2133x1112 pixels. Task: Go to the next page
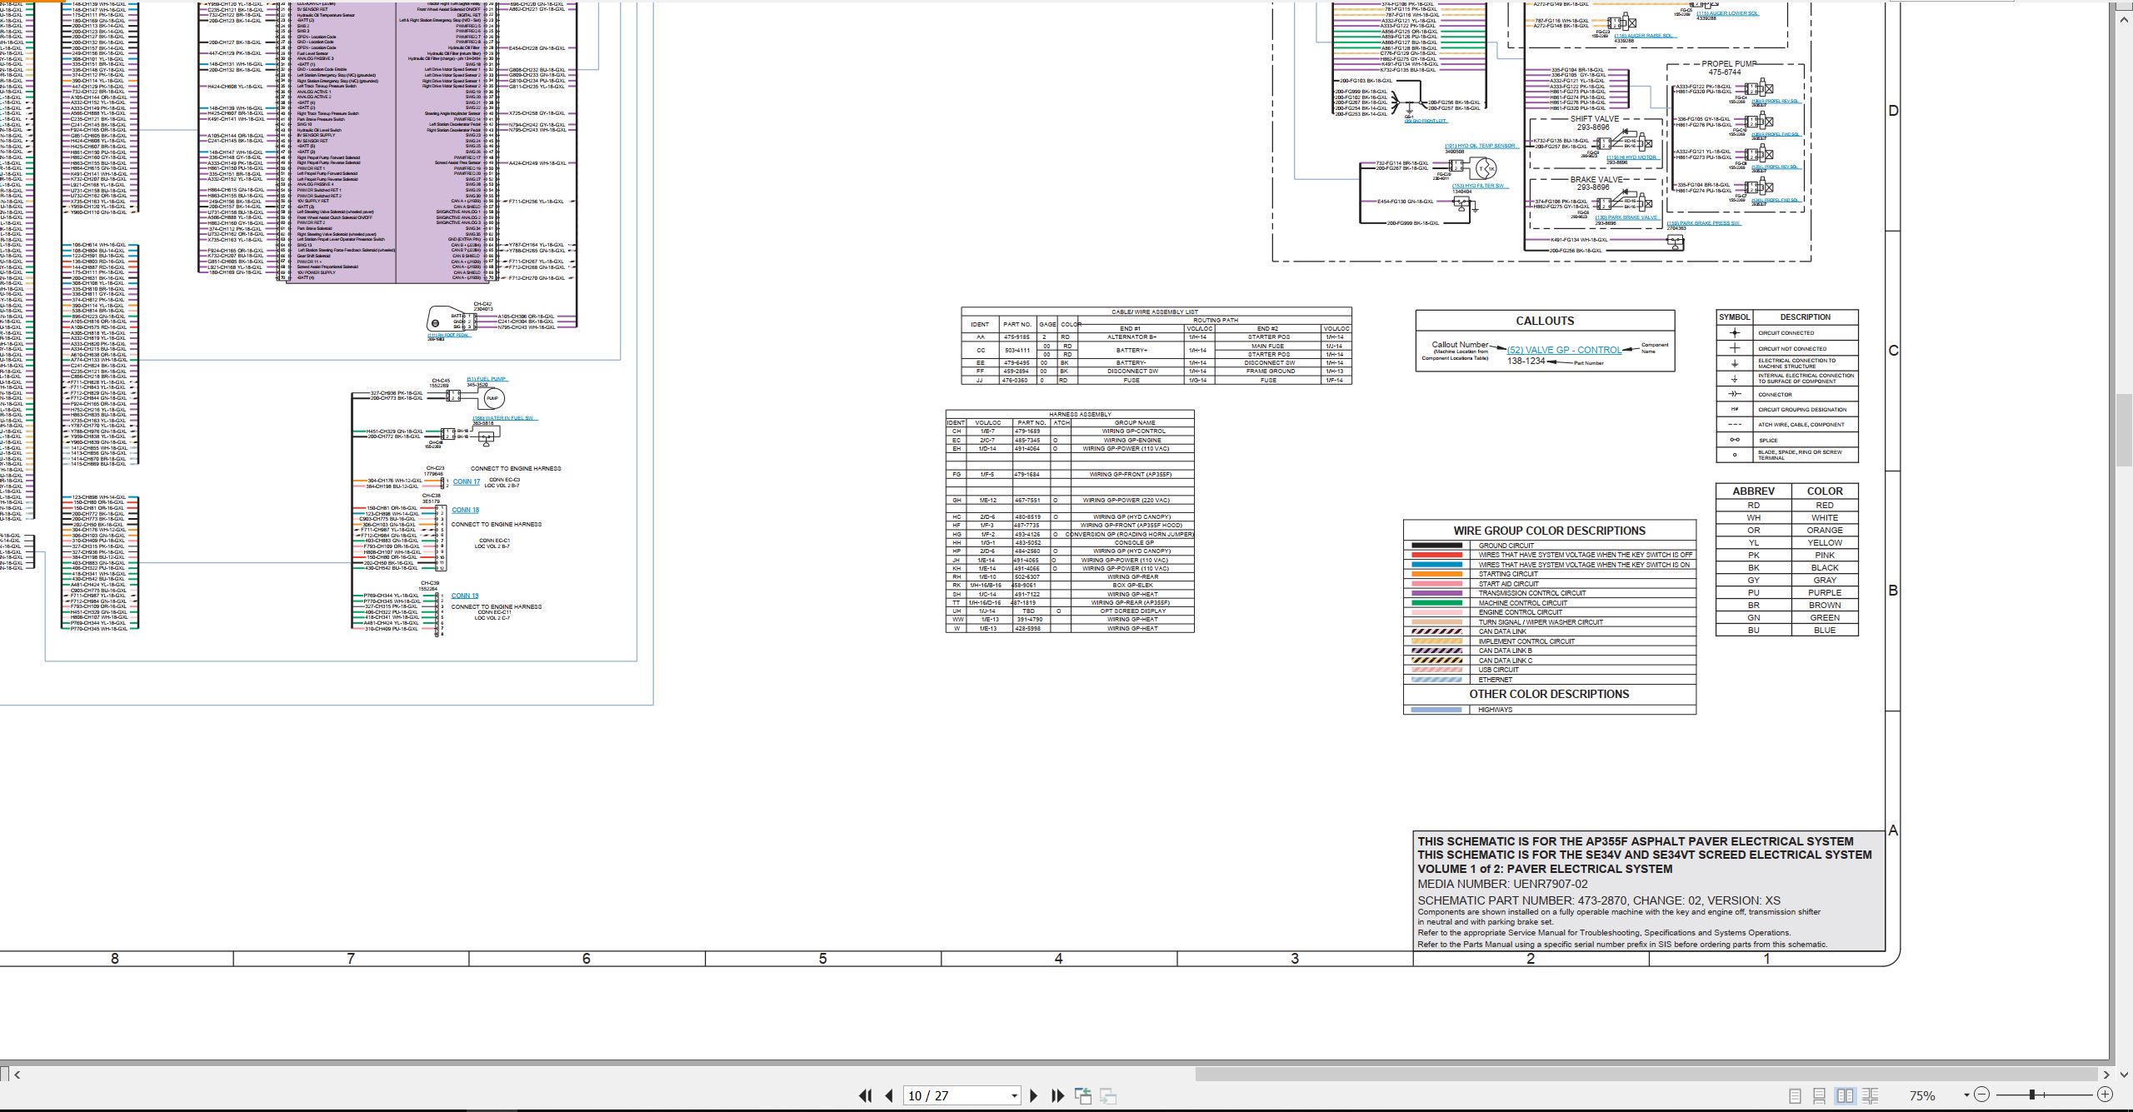1034,1095
